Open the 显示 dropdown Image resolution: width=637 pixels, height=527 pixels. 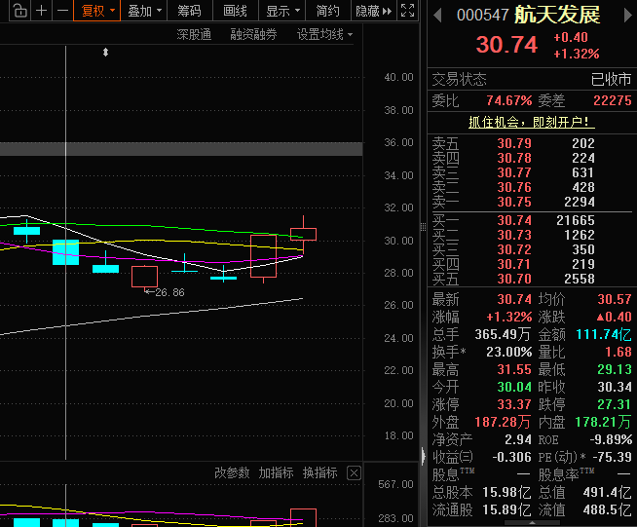[x=281, y=11]
